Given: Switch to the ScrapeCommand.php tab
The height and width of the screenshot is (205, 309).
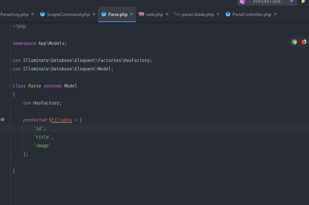Looking at the screenshot, I should [68, 14].
